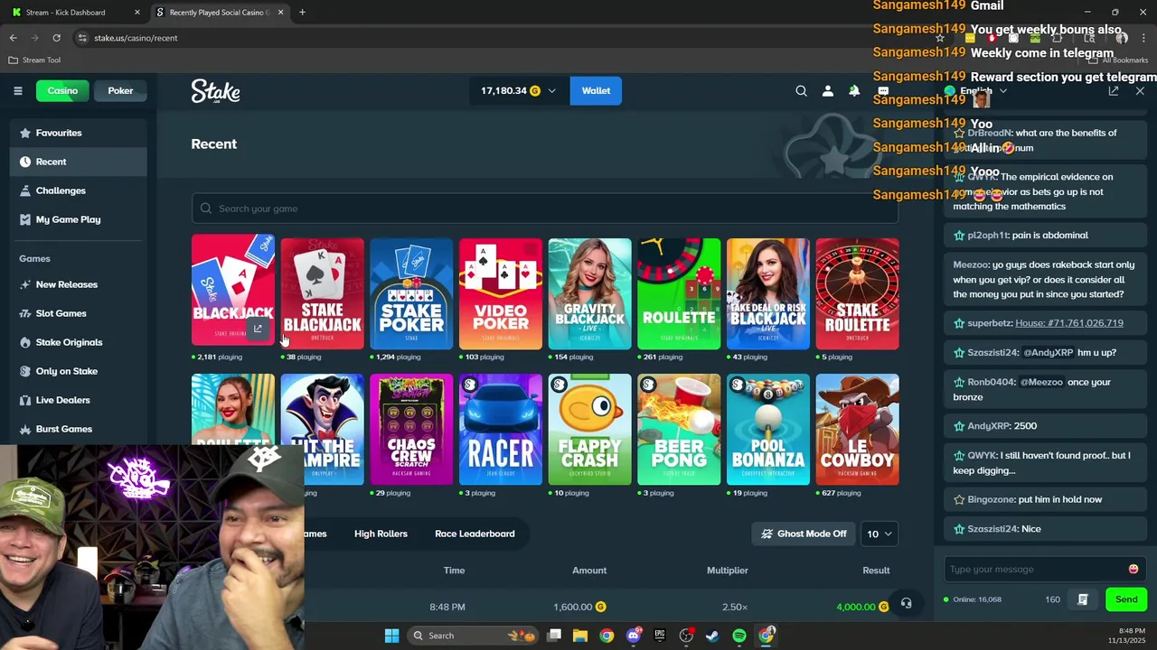The image size is (1157, 650).
Task: Switch to Race Leaderboard tab
Action: (475, 534)
